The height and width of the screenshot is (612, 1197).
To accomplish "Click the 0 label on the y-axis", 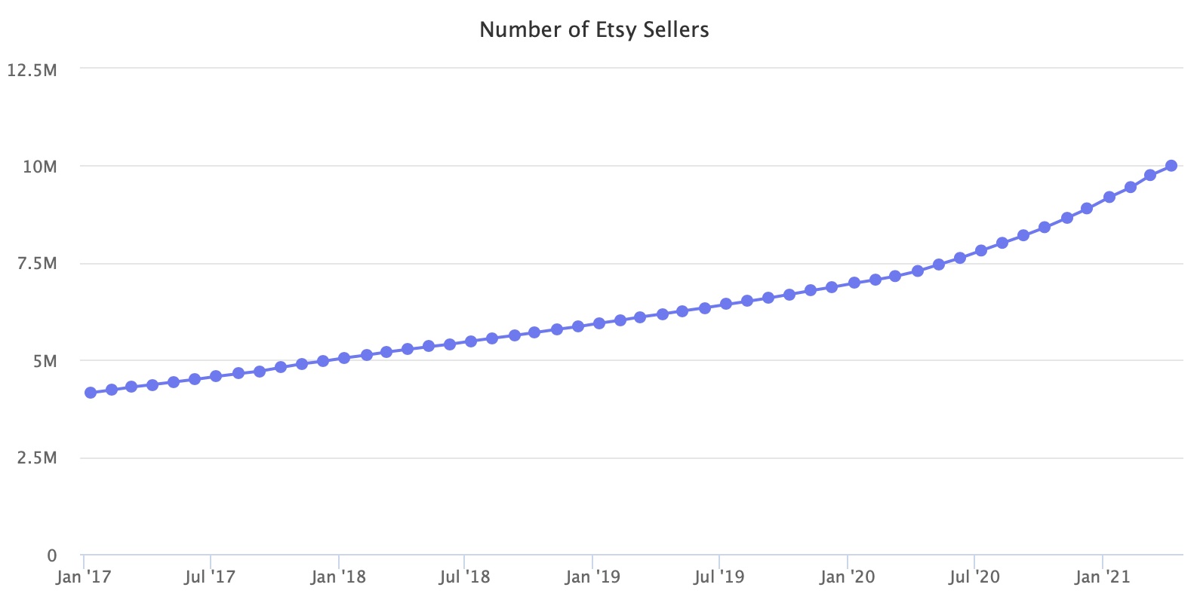I will (x=52, y=555).
